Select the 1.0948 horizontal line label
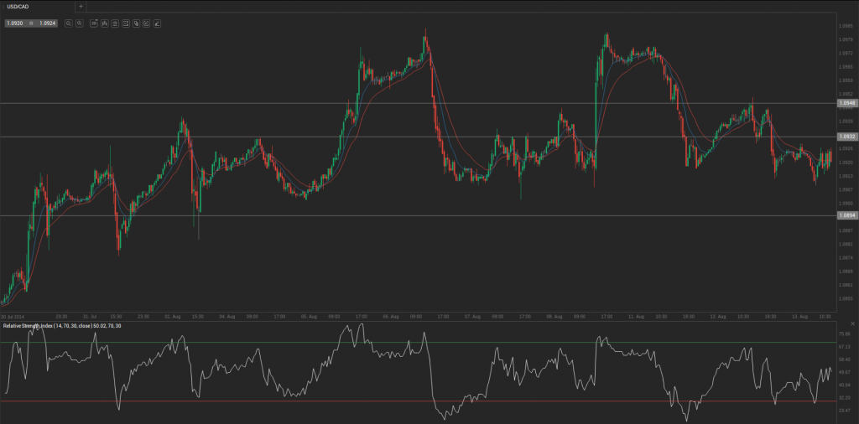859x424 pixels. pyautogui.click(x=847, y=103)
